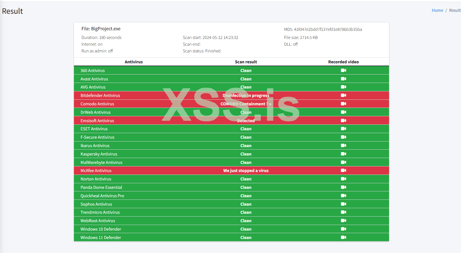Viewport: 461px width, 253px height.
Task: Click the 'Scan end:' label
Action: [192, 44]
